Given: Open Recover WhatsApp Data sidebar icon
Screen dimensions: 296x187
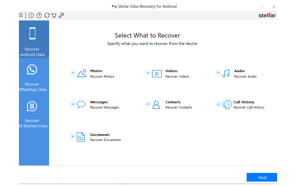Looking at the screenshot, I should click(x=32, y=70).
